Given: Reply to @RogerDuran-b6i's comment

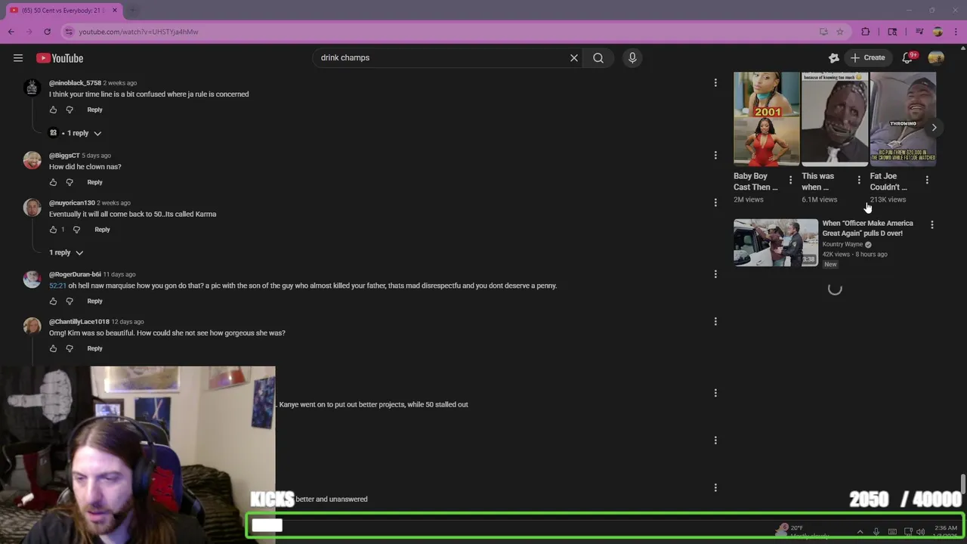Looking at the screenshot, I should click(x=94, y=301).
